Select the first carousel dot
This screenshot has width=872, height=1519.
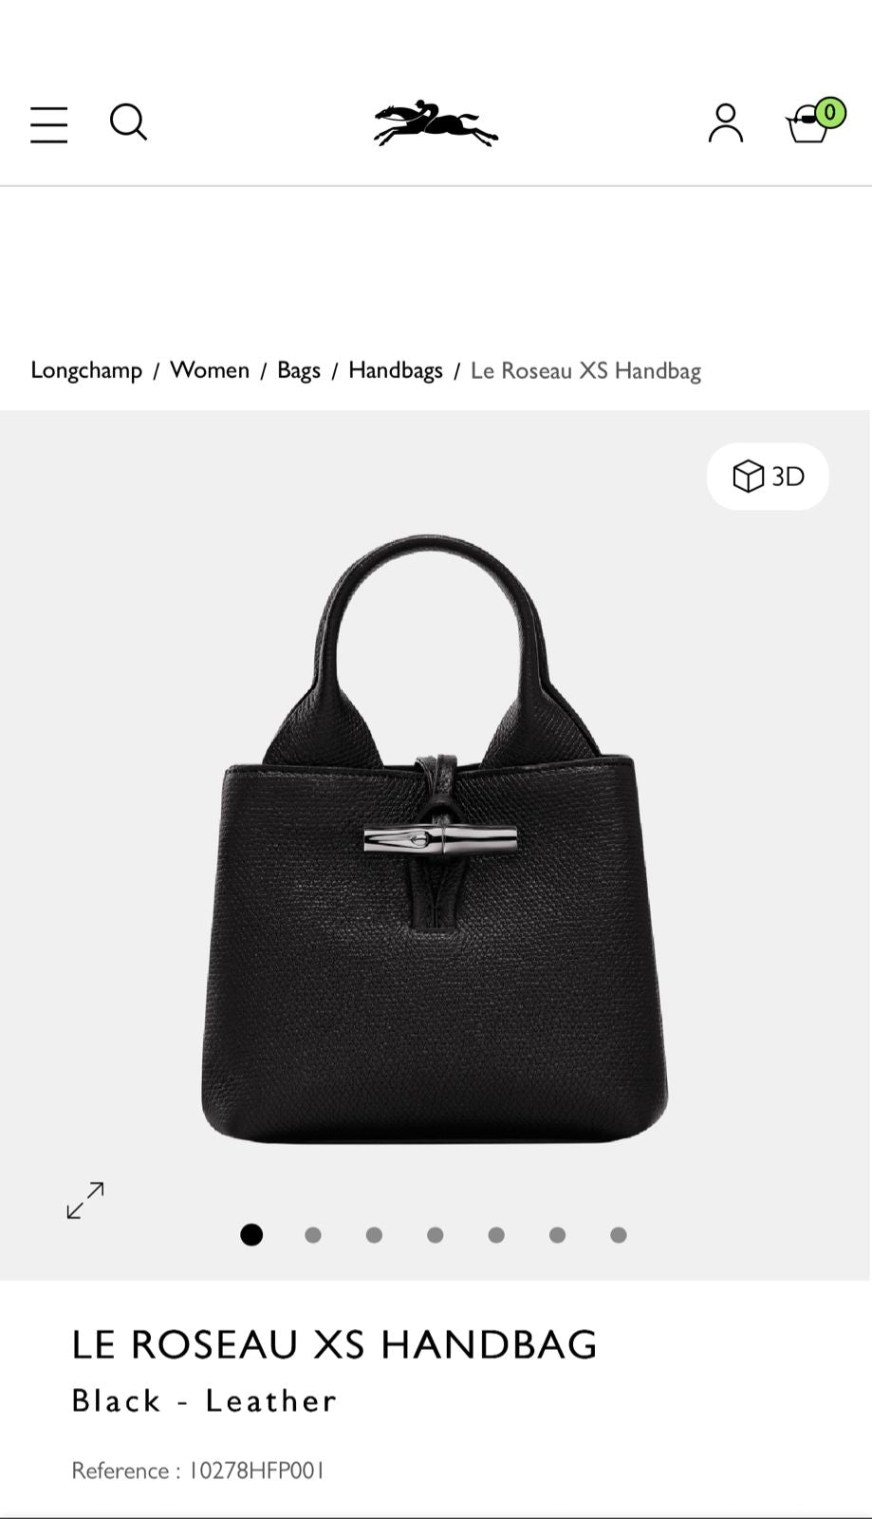tap(251, 1234)
